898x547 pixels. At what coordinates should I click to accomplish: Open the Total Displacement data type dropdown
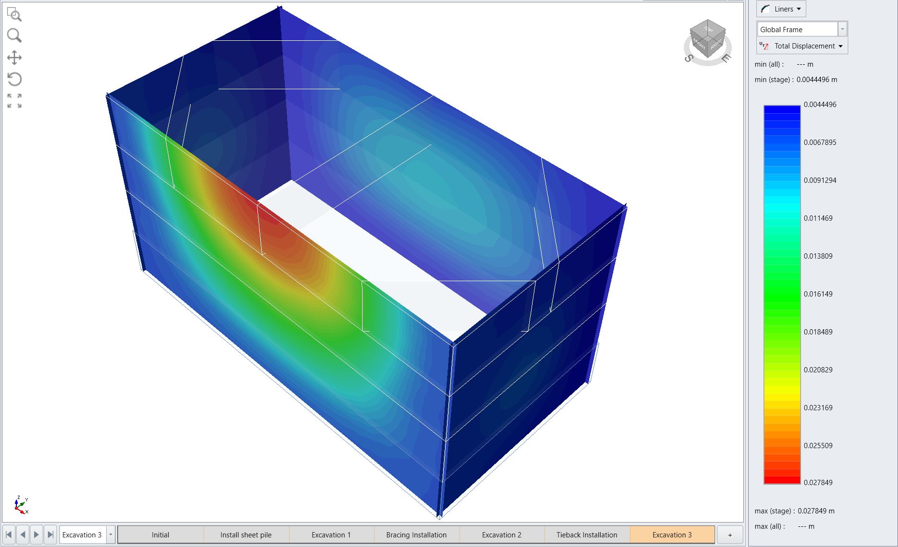(x=802, y=46)
